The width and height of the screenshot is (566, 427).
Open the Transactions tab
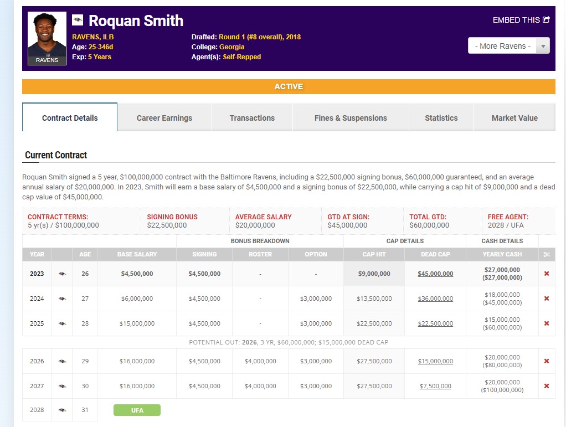click(252, 117)
